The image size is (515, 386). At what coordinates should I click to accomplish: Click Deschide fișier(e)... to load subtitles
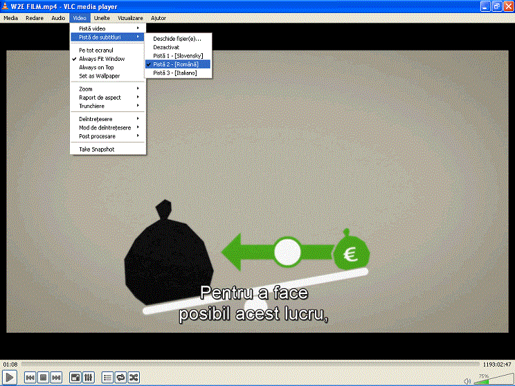click(177, 38)
